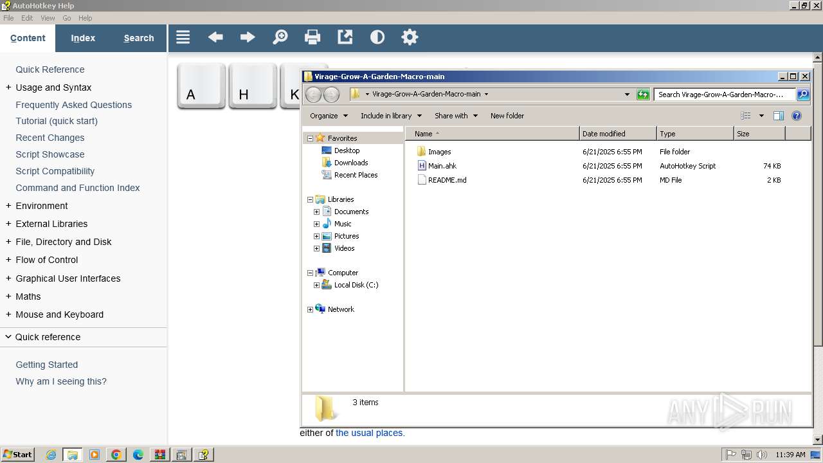
Task: Expand Usage and Syntax in Help contents
Action: [x=8, y=87]
